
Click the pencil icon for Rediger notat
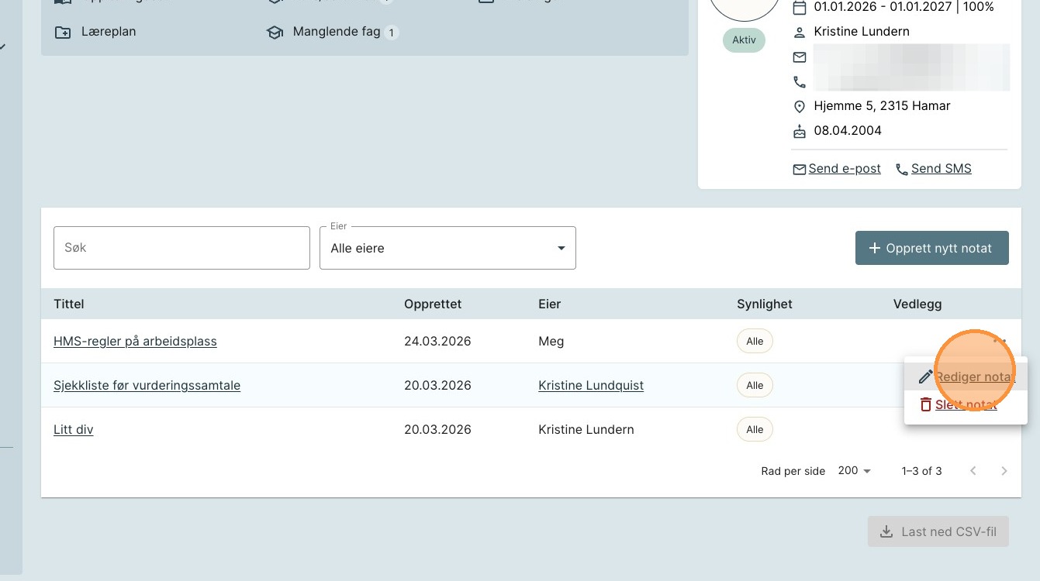925,377
